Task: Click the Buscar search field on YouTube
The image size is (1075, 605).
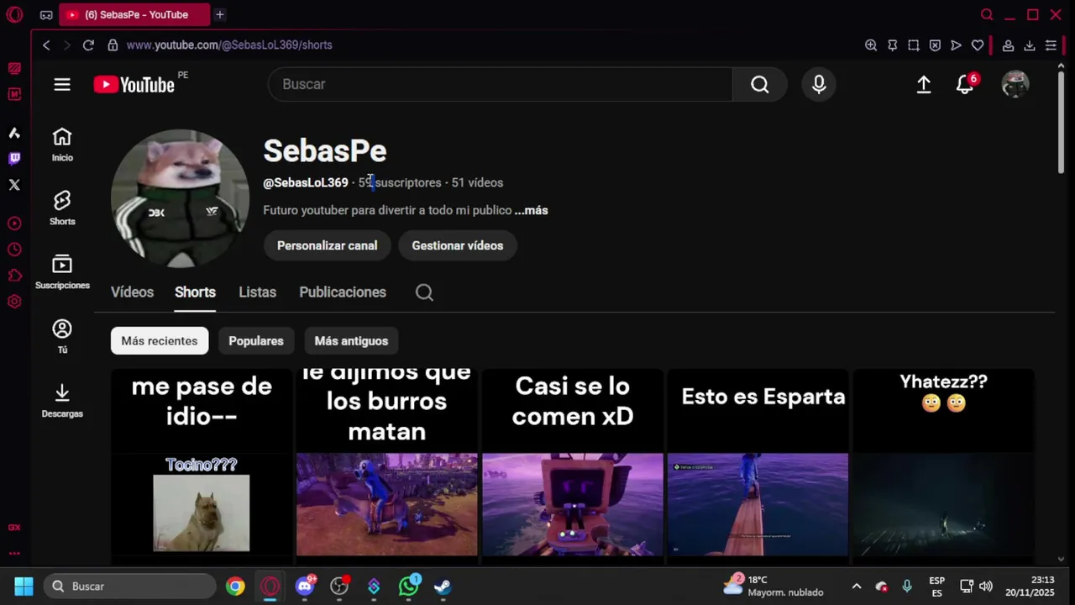Action: pos(501,84)
